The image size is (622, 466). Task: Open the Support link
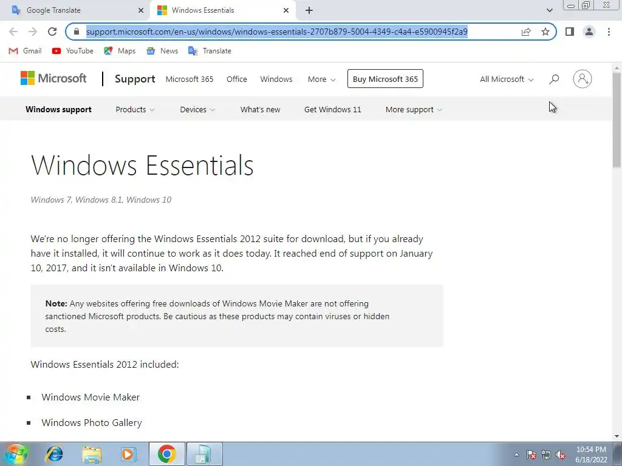pyautogui.click(x=135, y=79)
